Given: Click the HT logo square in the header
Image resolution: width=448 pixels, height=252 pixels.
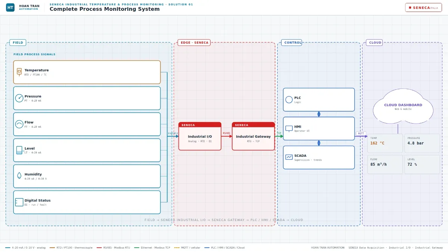Looking at the screenshot, I should 10,7.
